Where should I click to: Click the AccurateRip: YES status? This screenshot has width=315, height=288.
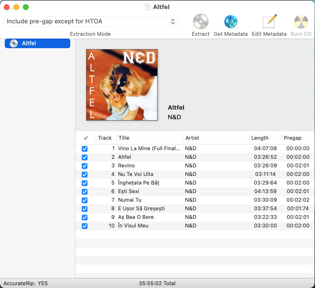25,283
